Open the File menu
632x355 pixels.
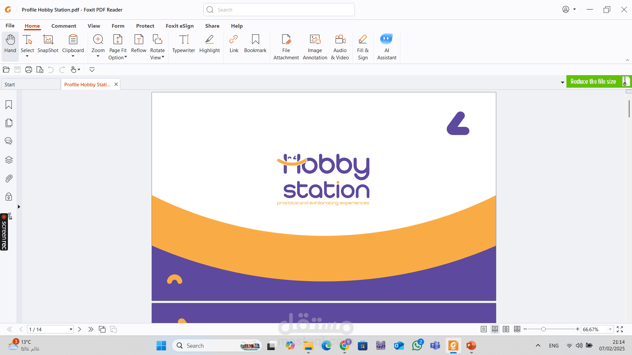(10, 26)
